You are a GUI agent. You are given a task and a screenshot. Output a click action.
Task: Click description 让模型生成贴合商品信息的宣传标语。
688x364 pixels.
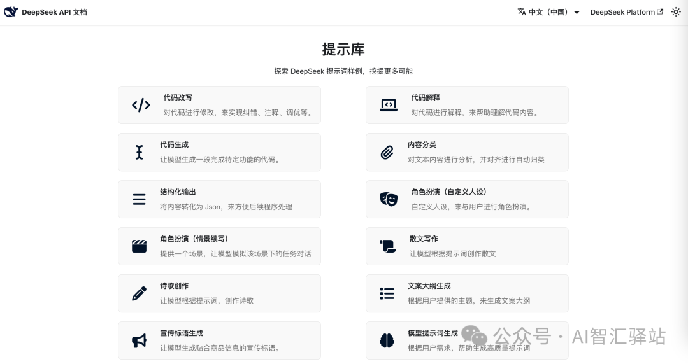pyautogui.click(x=220, y=348)
